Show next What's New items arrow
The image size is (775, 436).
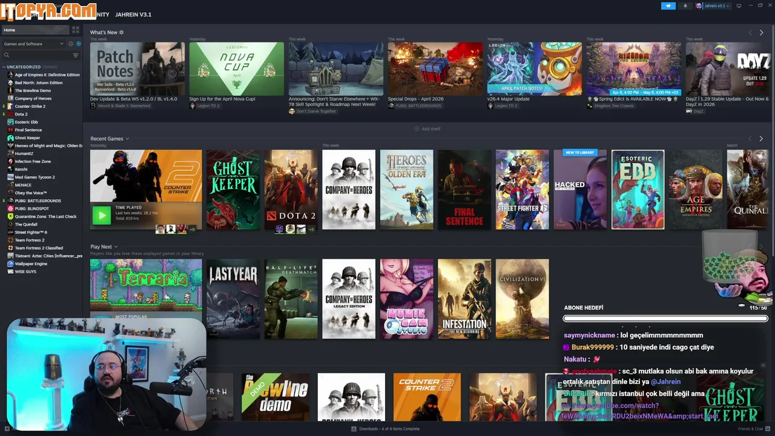(761, 32)
